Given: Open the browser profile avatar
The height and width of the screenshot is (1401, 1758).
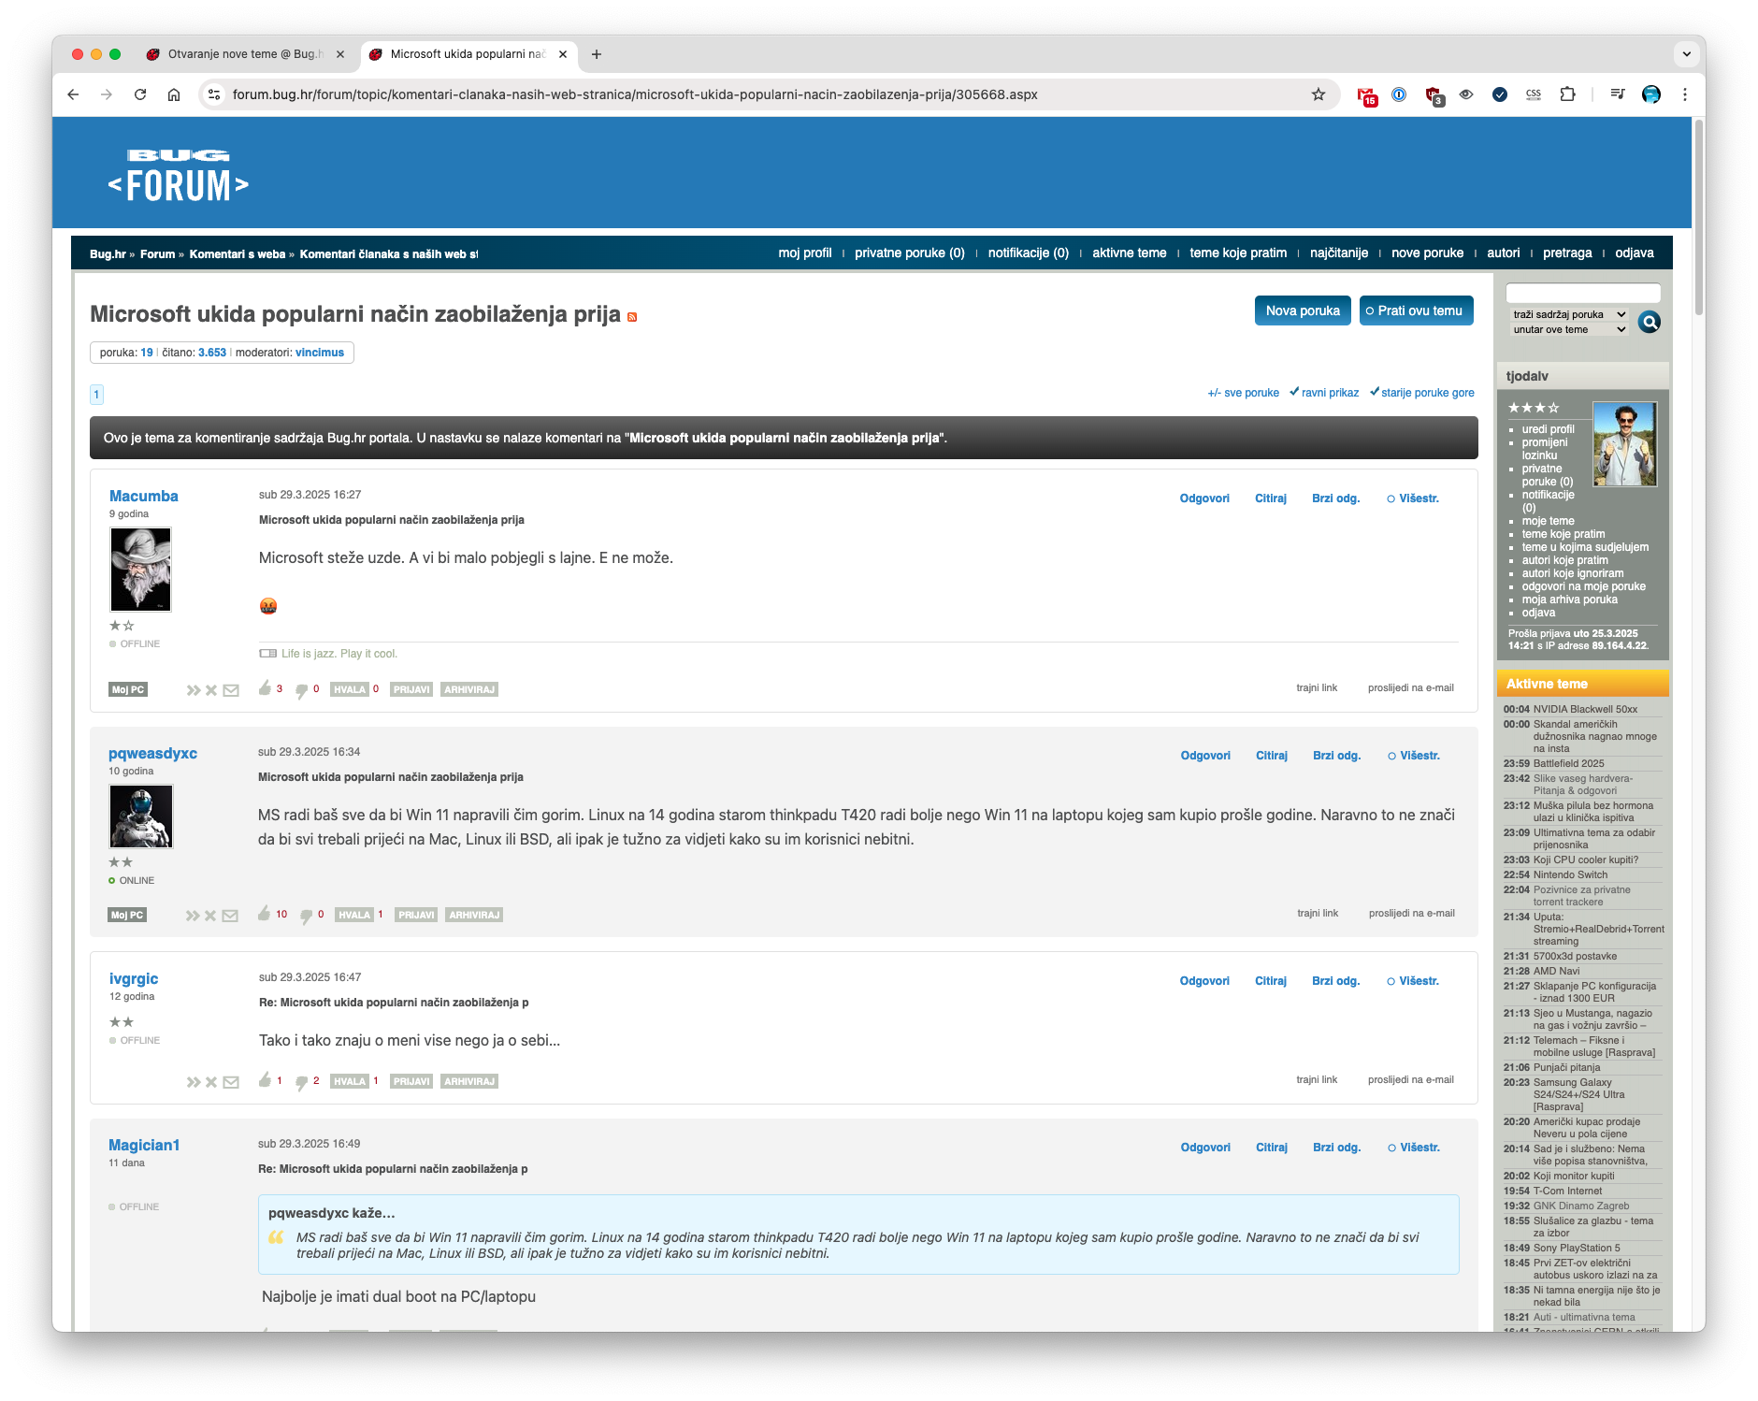Looking at the screenshot, I should [1651, 94].
